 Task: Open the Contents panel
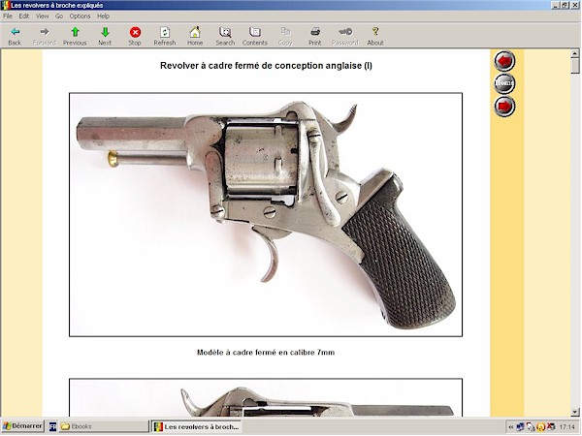click(x=255, y=36)
